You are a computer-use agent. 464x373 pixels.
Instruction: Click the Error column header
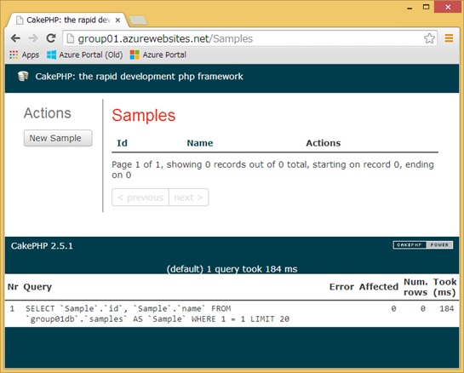341,287
